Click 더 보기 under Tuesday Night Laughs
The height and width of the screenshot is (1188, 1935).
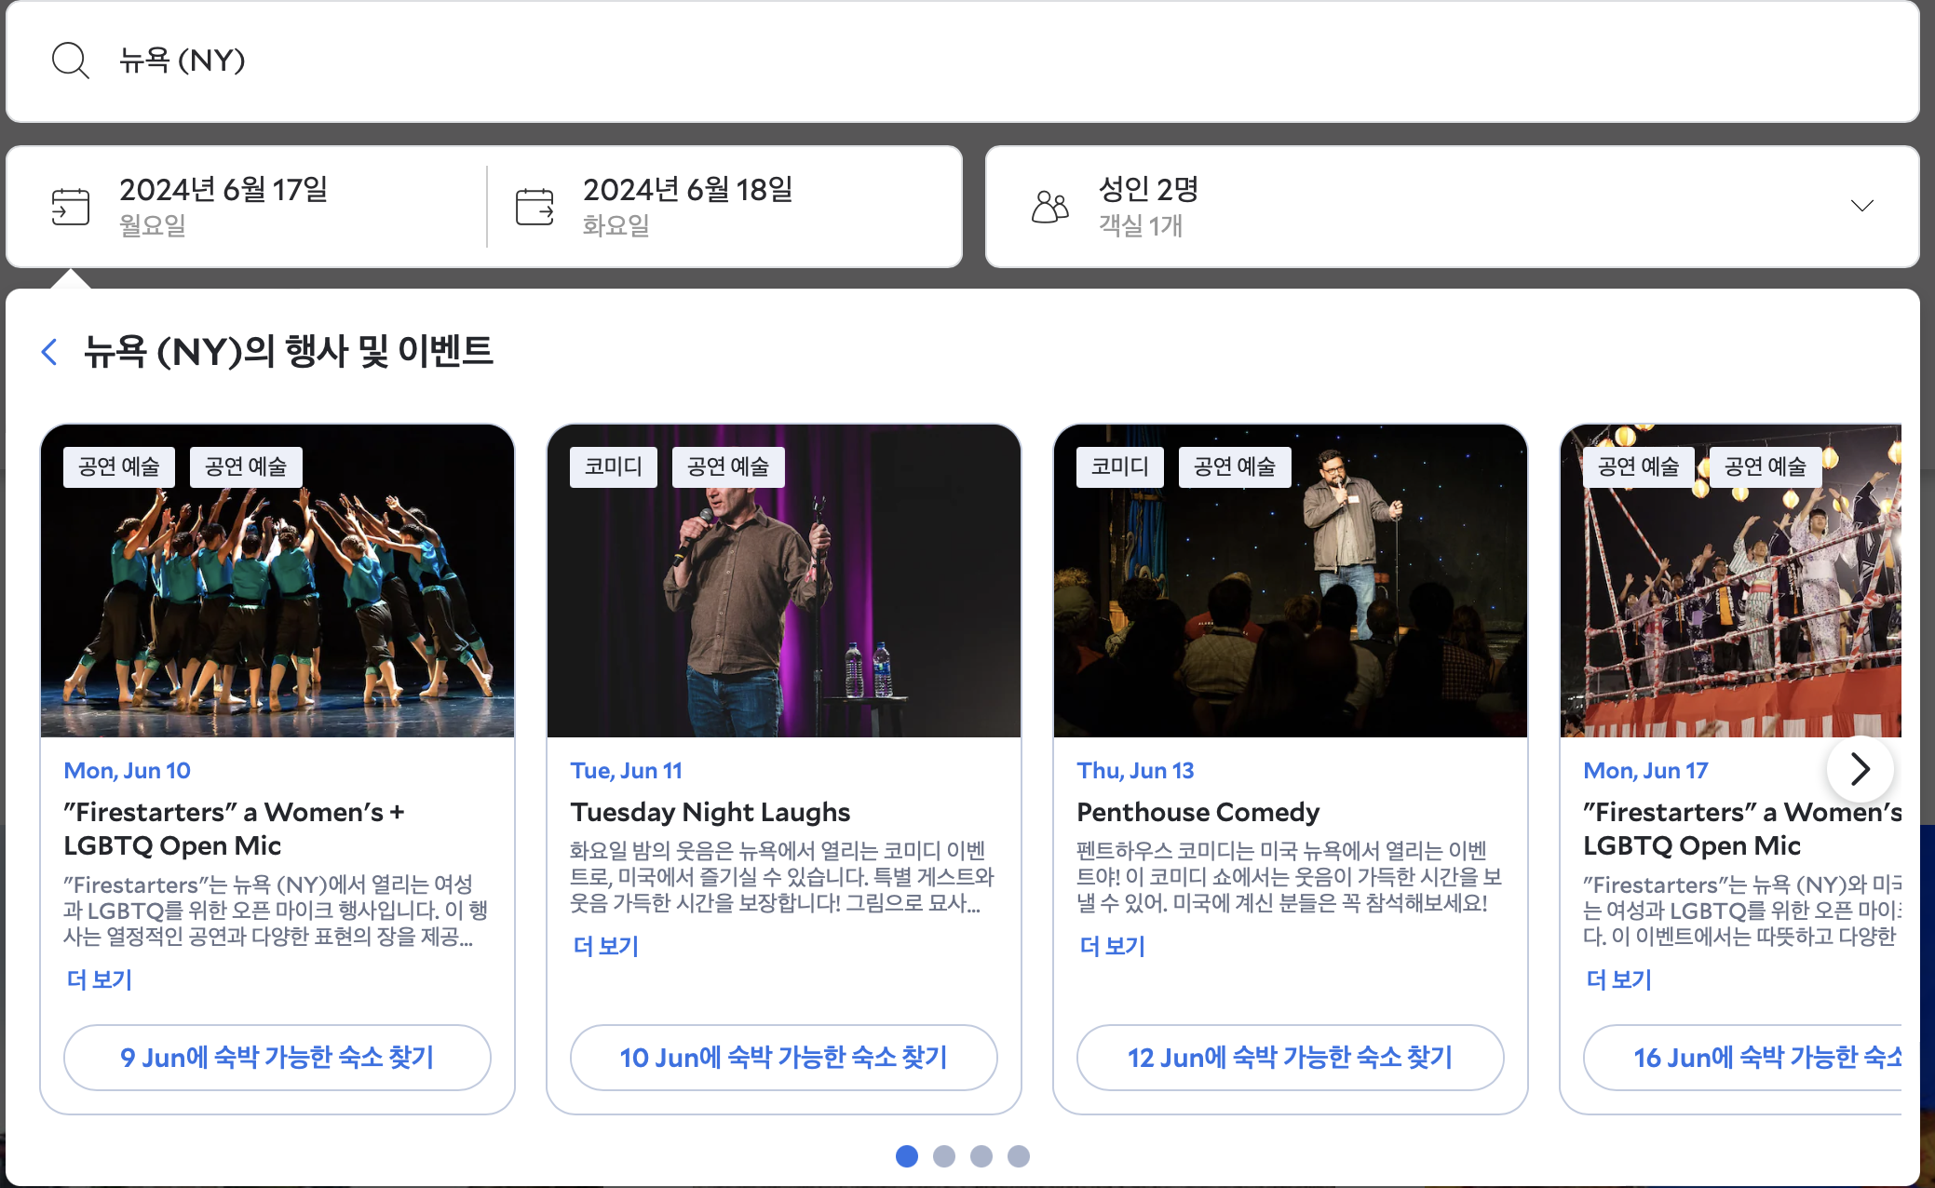coord(606,946)
